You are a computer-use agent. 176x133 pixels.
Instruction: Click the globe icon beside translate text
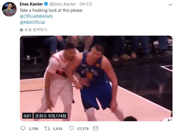click(x=21, y=30)
